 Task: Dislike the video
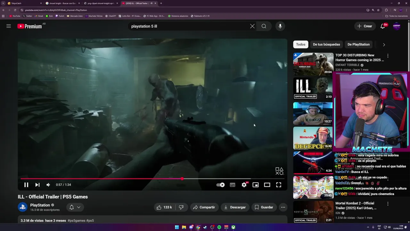click(181, 207)
